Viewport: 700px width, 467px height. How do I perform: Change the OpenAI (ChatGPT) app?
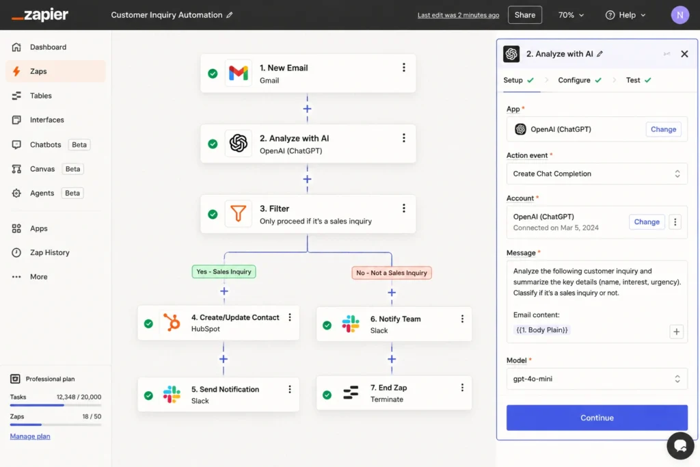(x=663, y=129)
